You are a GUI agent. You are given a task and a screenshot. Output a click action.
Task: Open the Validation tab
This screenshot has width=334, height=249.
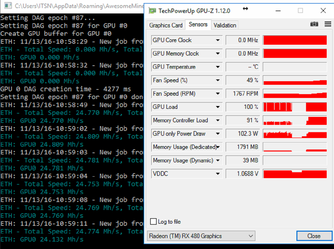coord(225,25)
